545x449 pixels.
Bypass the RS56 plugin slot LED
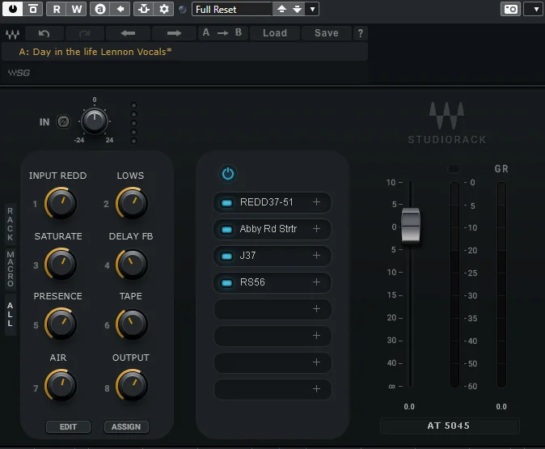pyautogui.click(x=227, y=283)
